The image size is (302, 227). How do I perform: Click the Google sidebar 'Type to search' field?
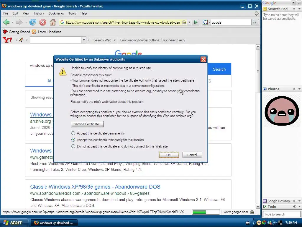[x=281, y=214]
